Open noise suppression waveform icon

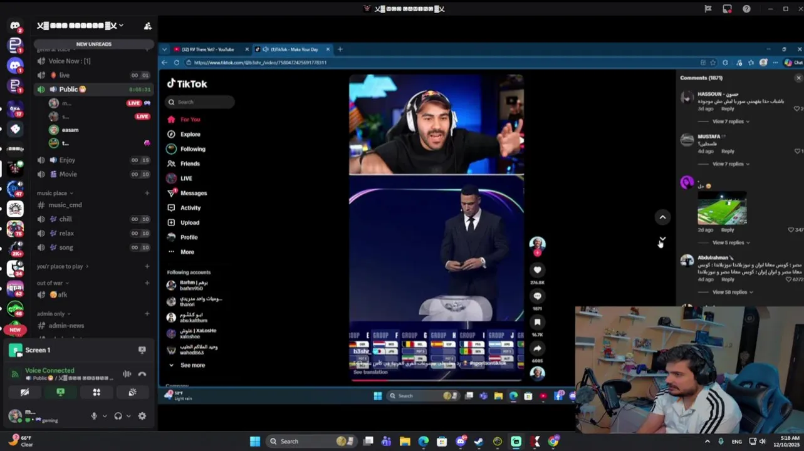[127, 374]
